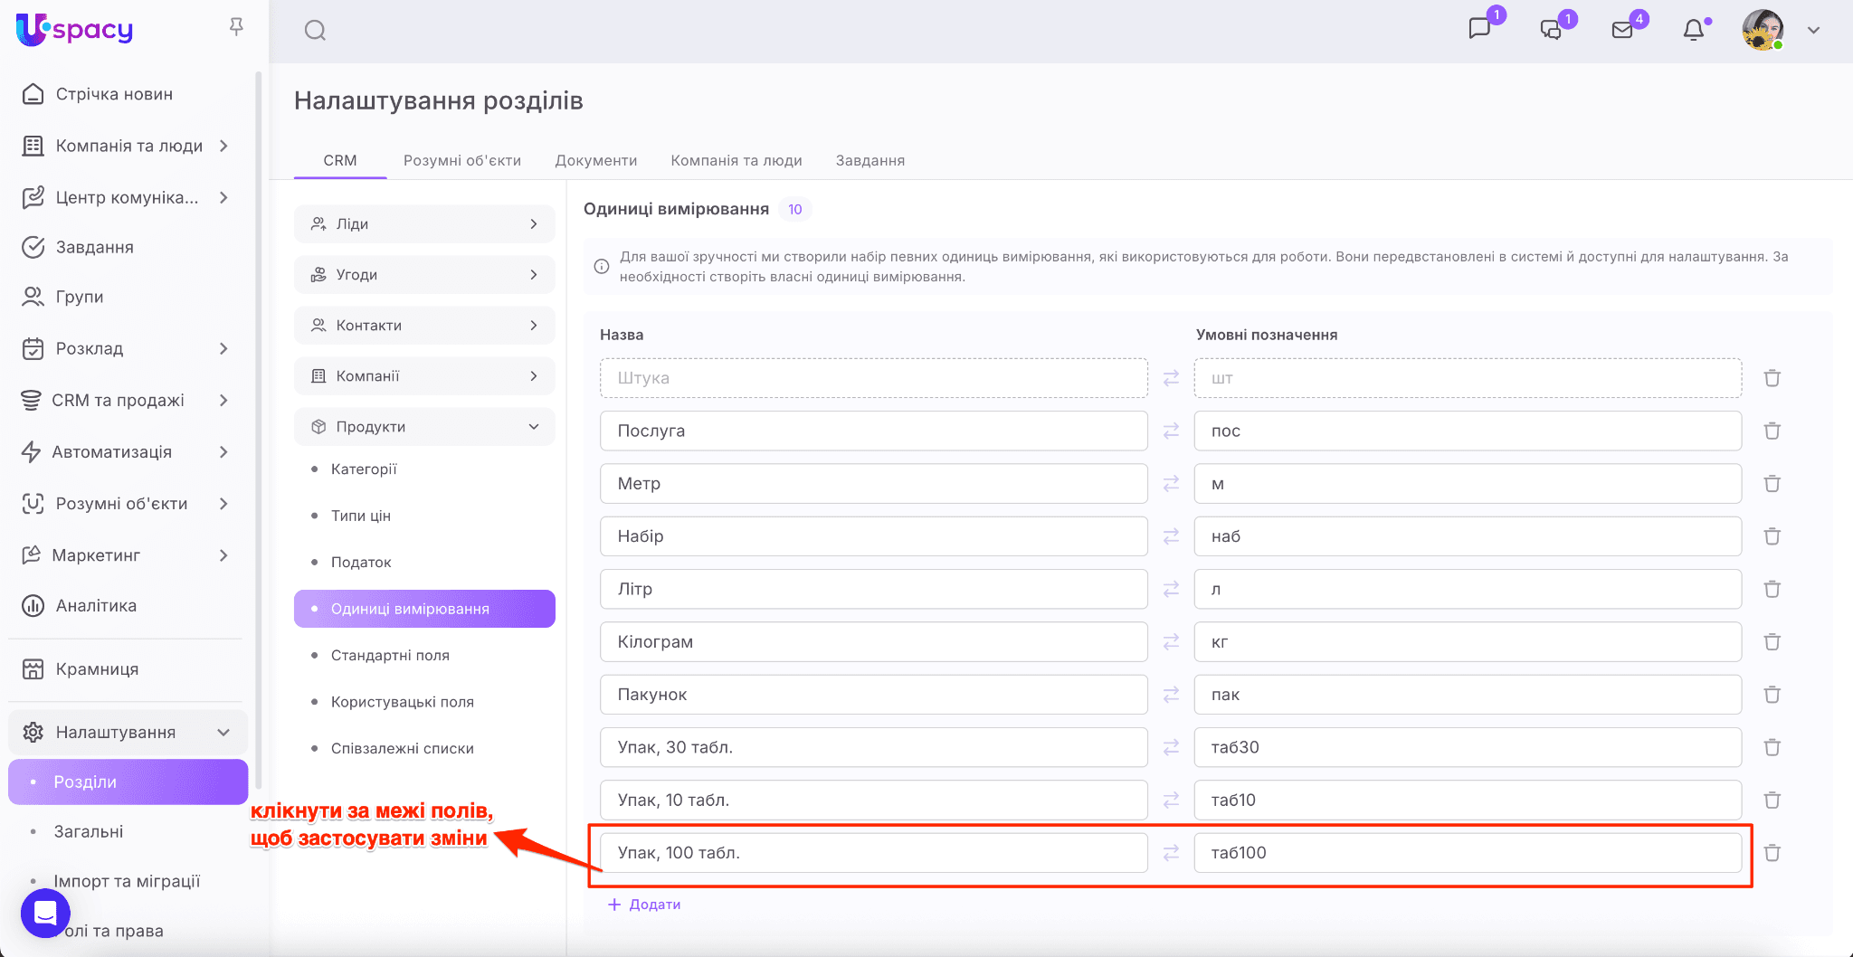This screenshot has width=1853, height=957.
Task: Click swap arrows icon in Кілограм row
Action: point(1171,641)
